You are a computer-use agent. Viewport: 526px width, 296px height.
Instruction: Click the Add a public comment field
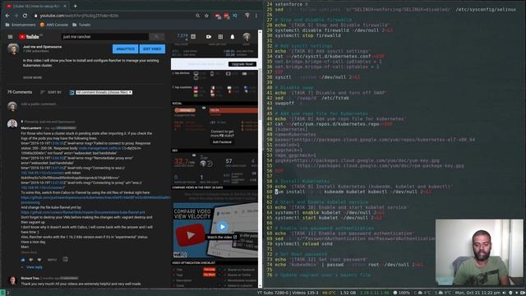[94, 104]
